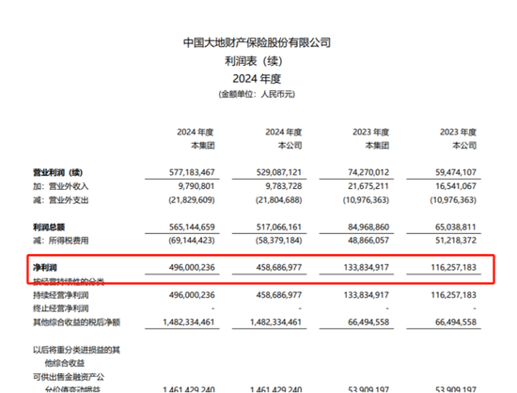Select 116,257,183 in the 持续经营净利润 row

[x=453, y=295]
